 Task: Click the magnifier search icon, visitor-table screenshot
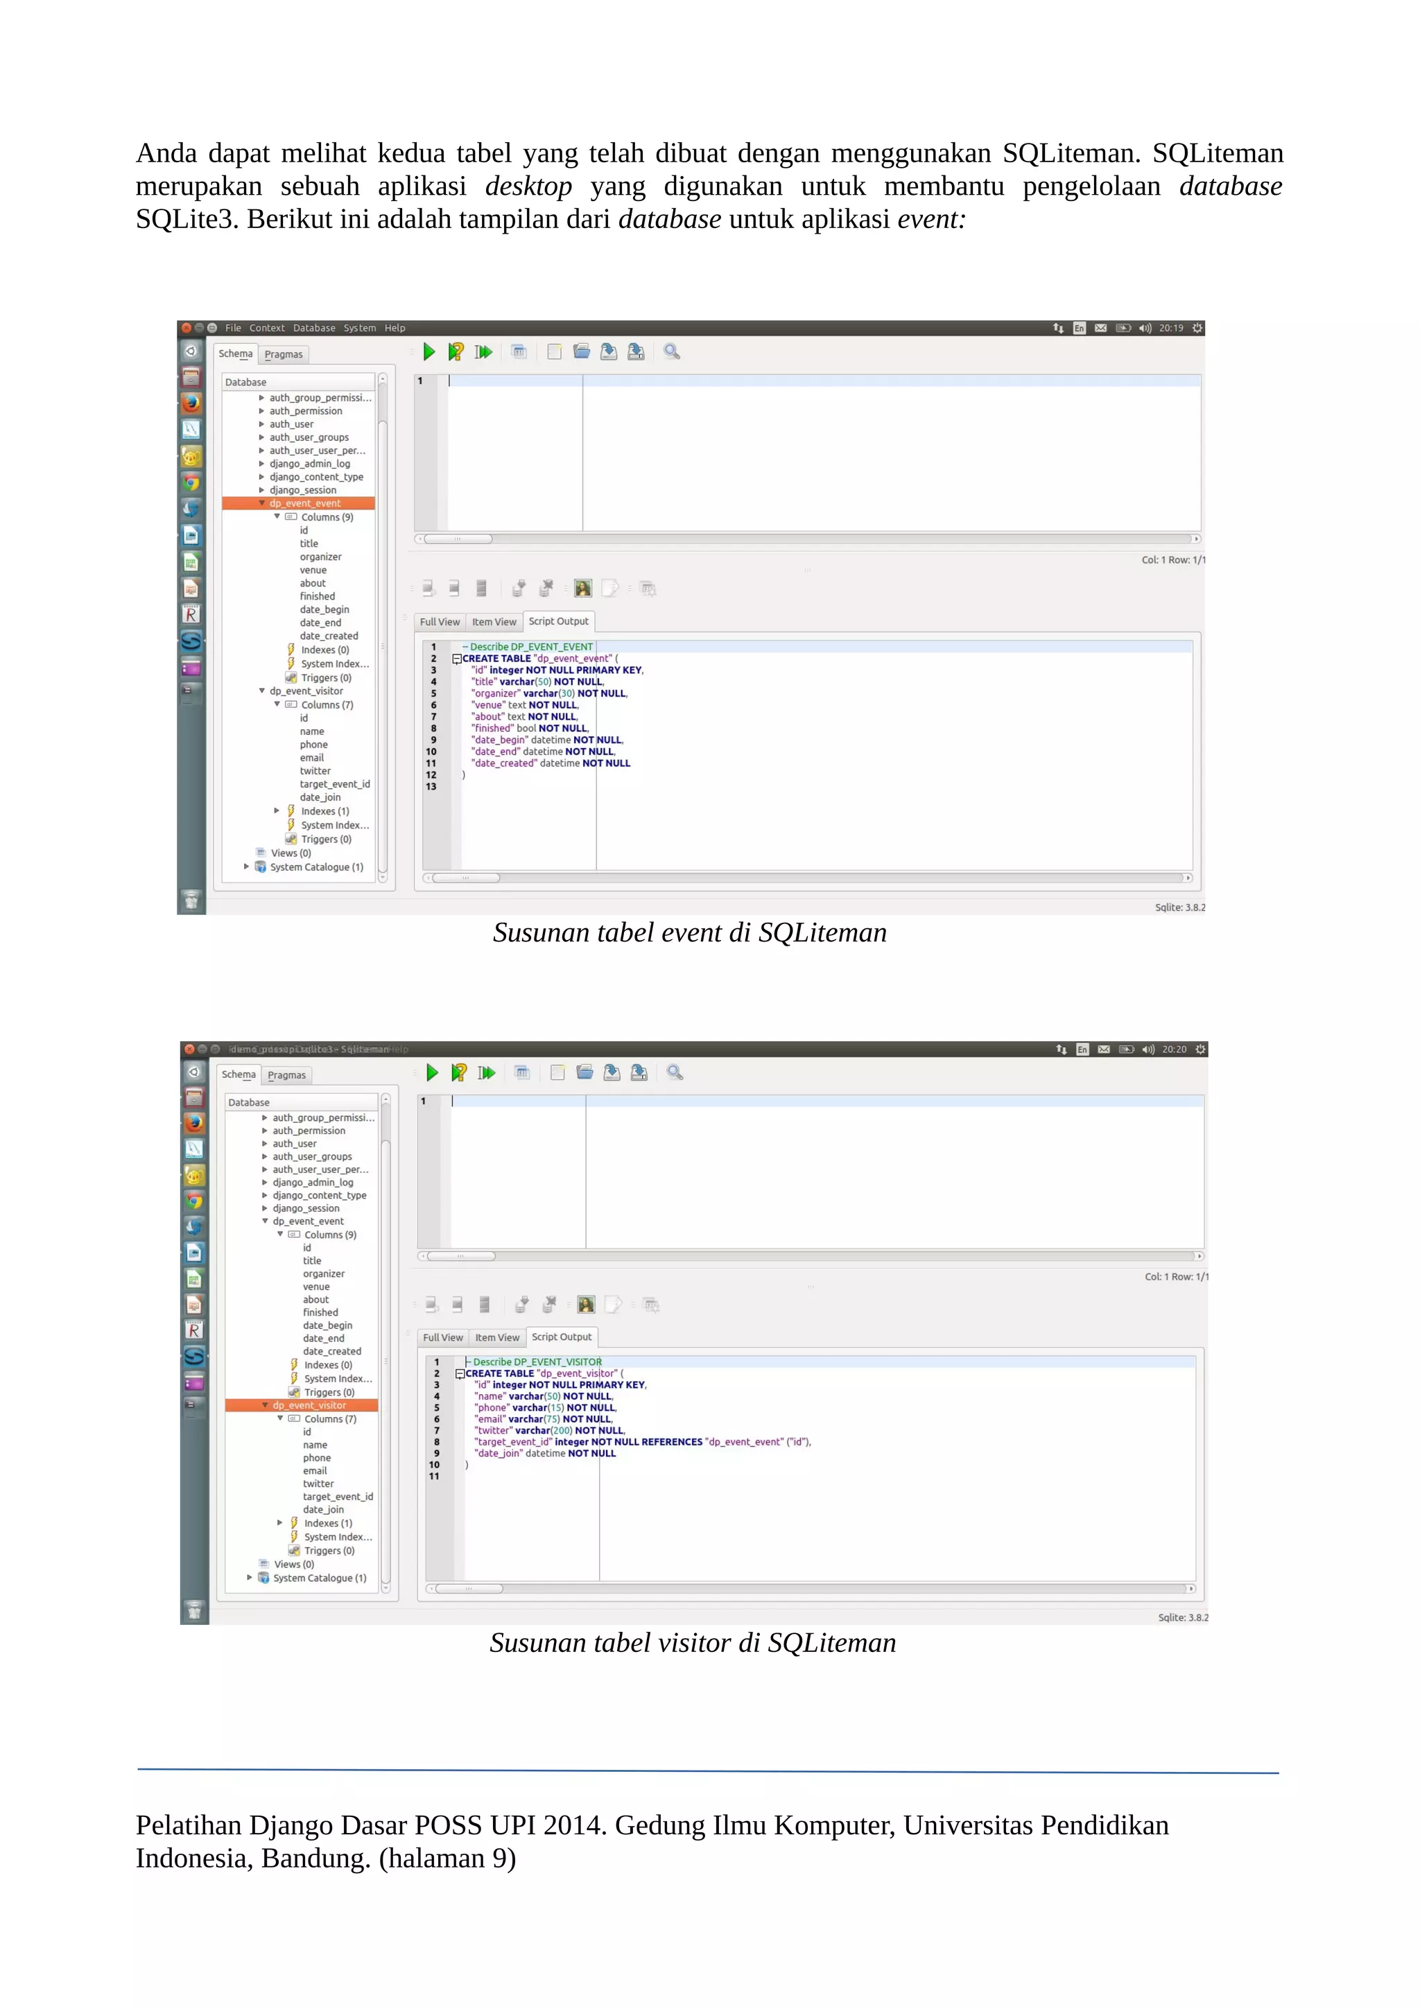(x=675, y=1072)
